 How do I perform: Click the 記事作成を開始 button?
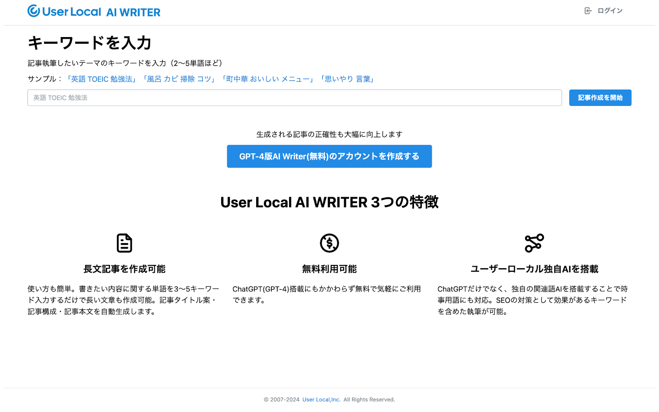click(600, 98)
